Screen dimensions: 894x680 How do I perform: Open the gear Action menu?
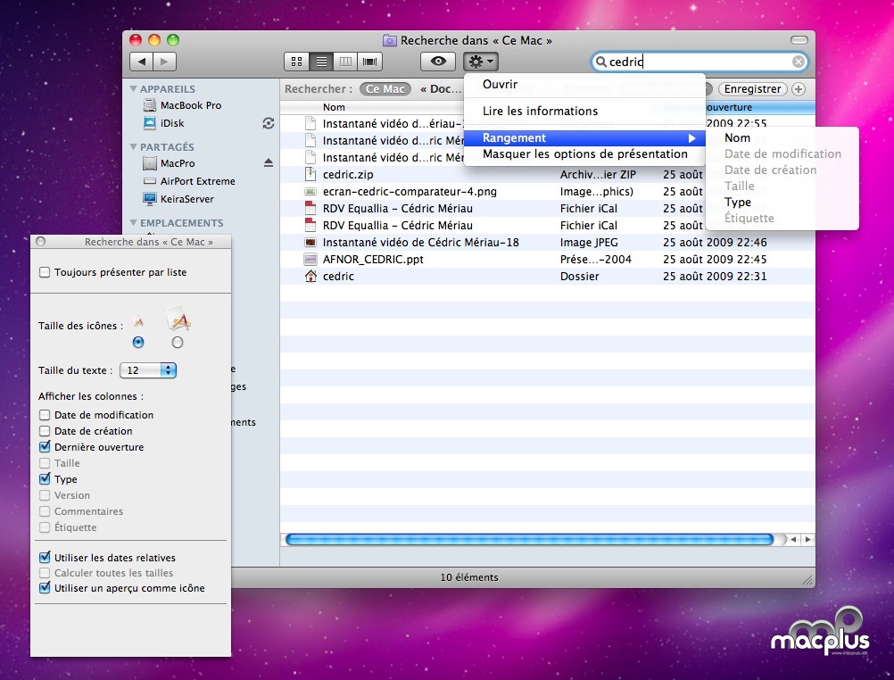point(481,61)
